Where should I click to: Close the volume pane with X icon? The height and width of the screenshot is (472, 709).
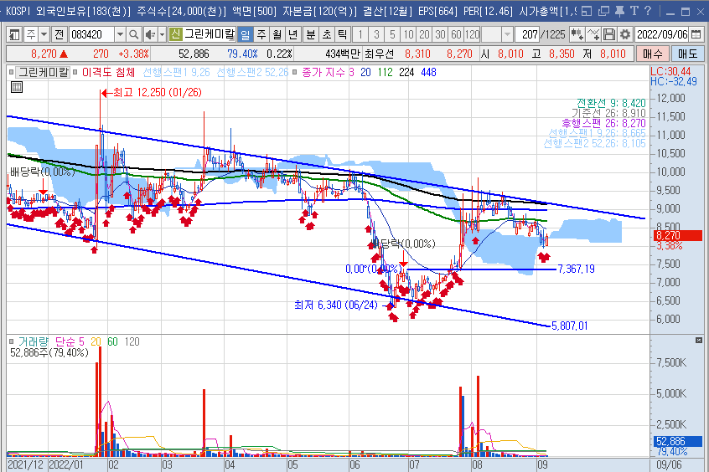tap(699, 340)
